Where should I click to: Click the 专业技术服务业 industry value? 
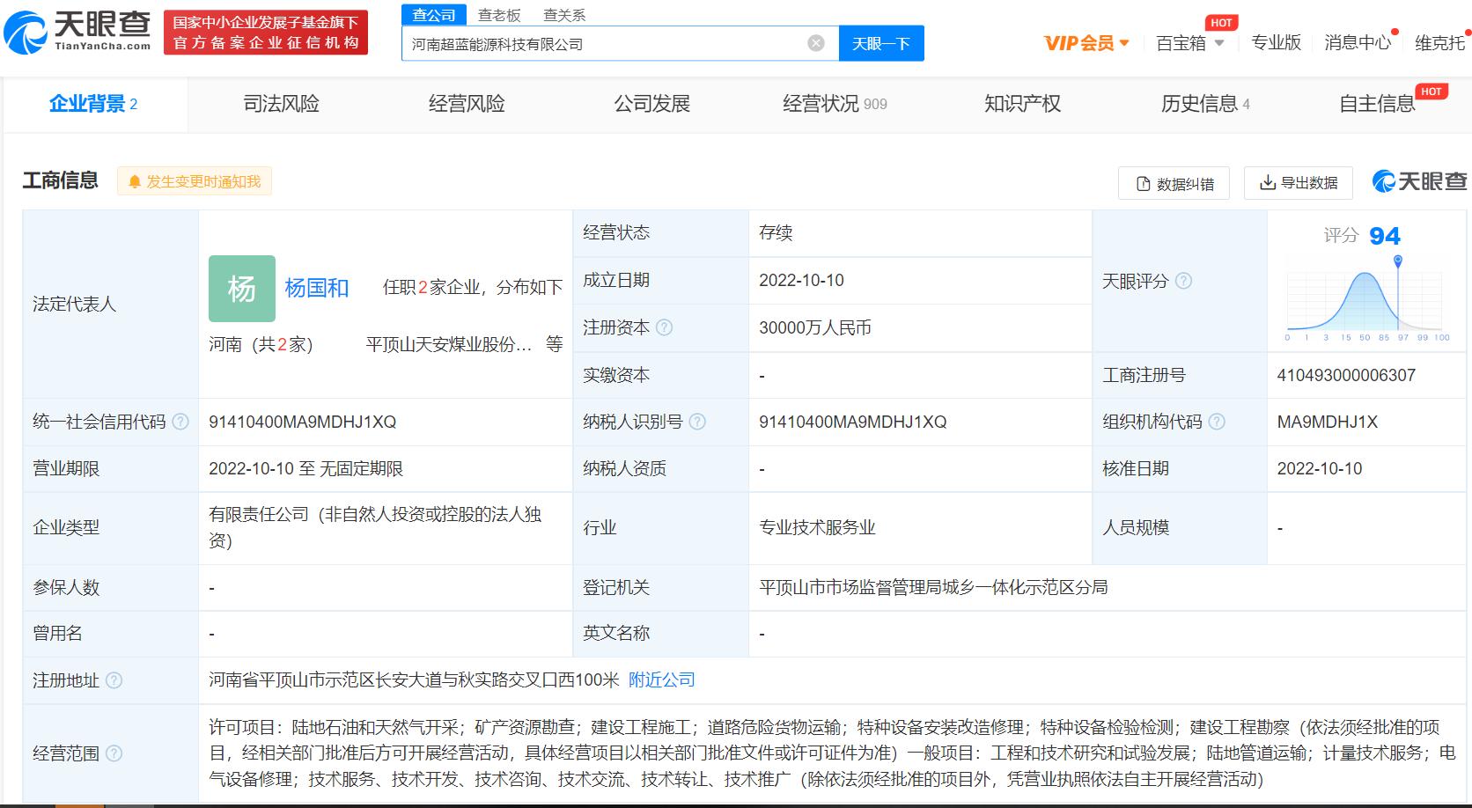(x=817, y=527)
